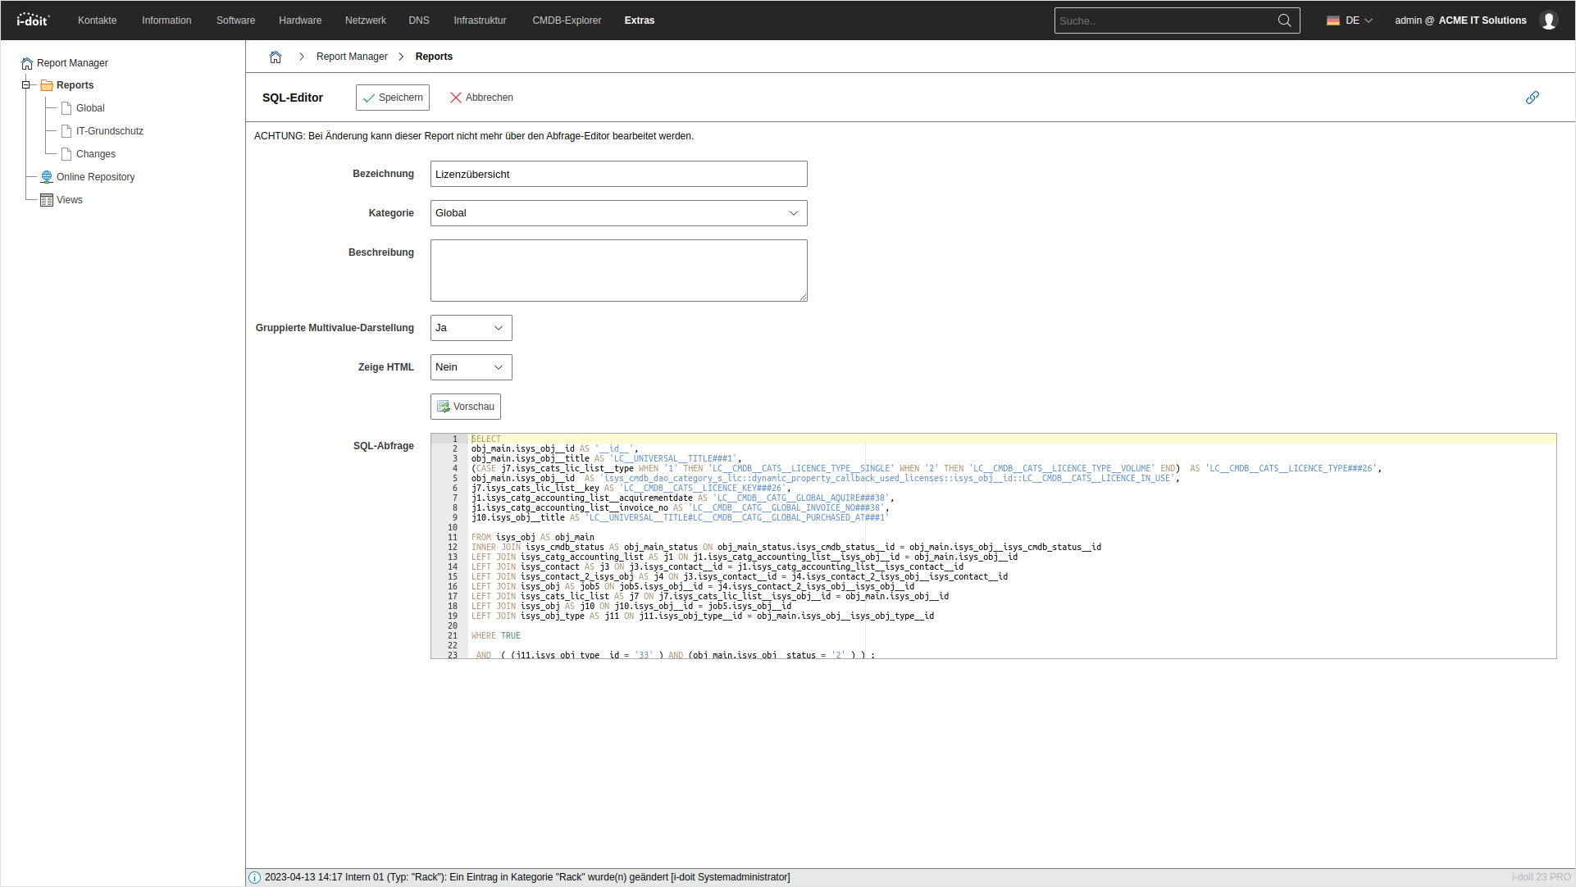Click the home icon in breadcrumb
Screen dimensions: 1576x887
[x=276, y=57]
